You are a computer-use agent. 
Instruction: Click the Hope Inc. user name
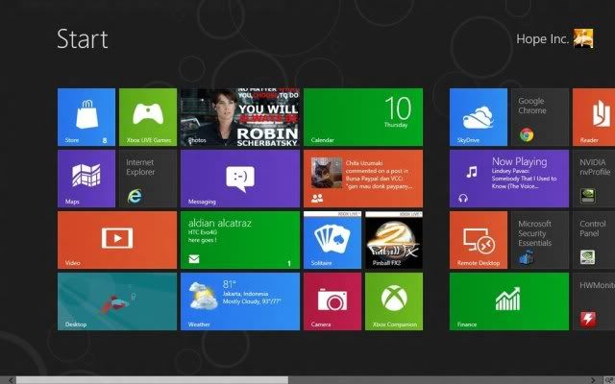(x=542, y=38)
